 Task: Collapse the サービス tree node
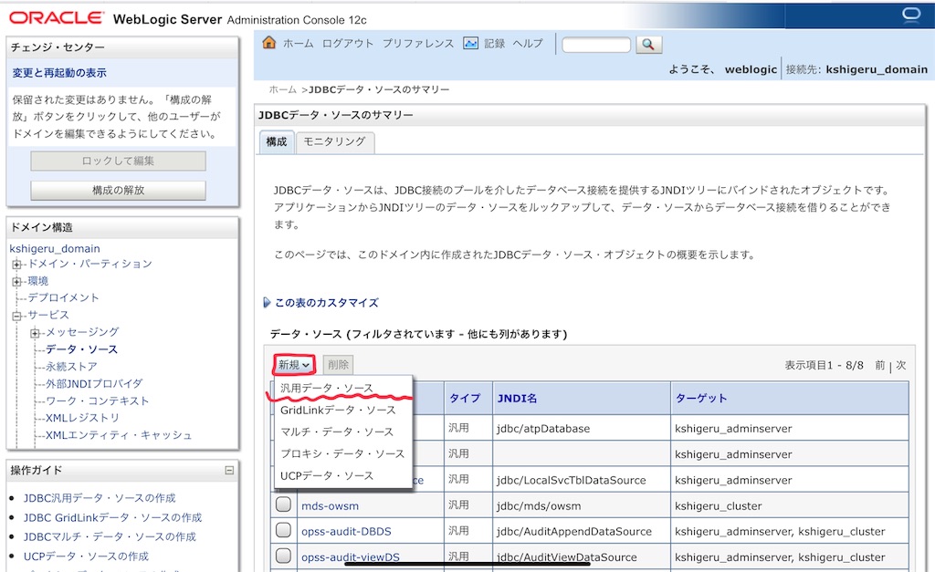(16, 316)
